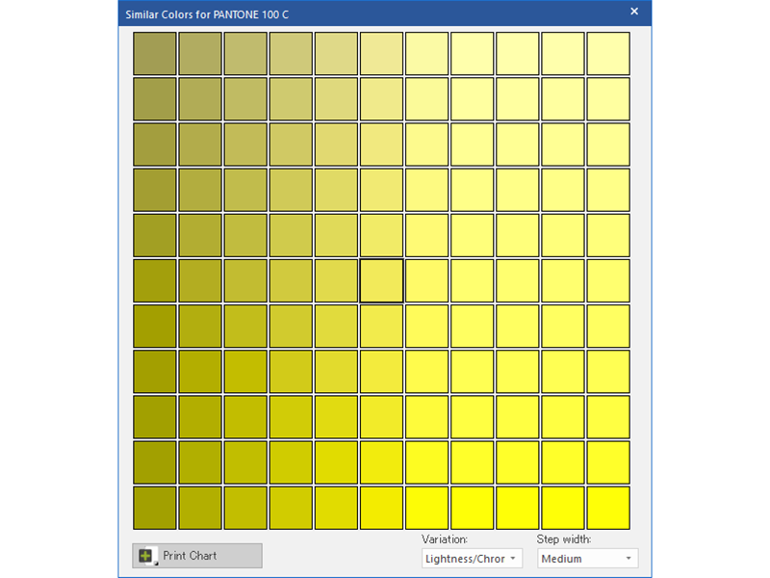Open the Variation dropdown showing Lightness/Chroma
Viewport: 770px width, 578px height.
tap(472, 559)
